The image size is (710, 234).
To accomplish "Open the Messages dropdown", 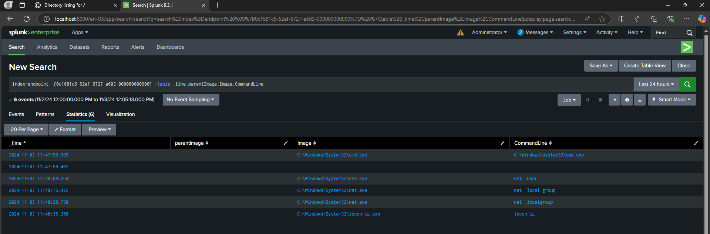I will point(535,32).
